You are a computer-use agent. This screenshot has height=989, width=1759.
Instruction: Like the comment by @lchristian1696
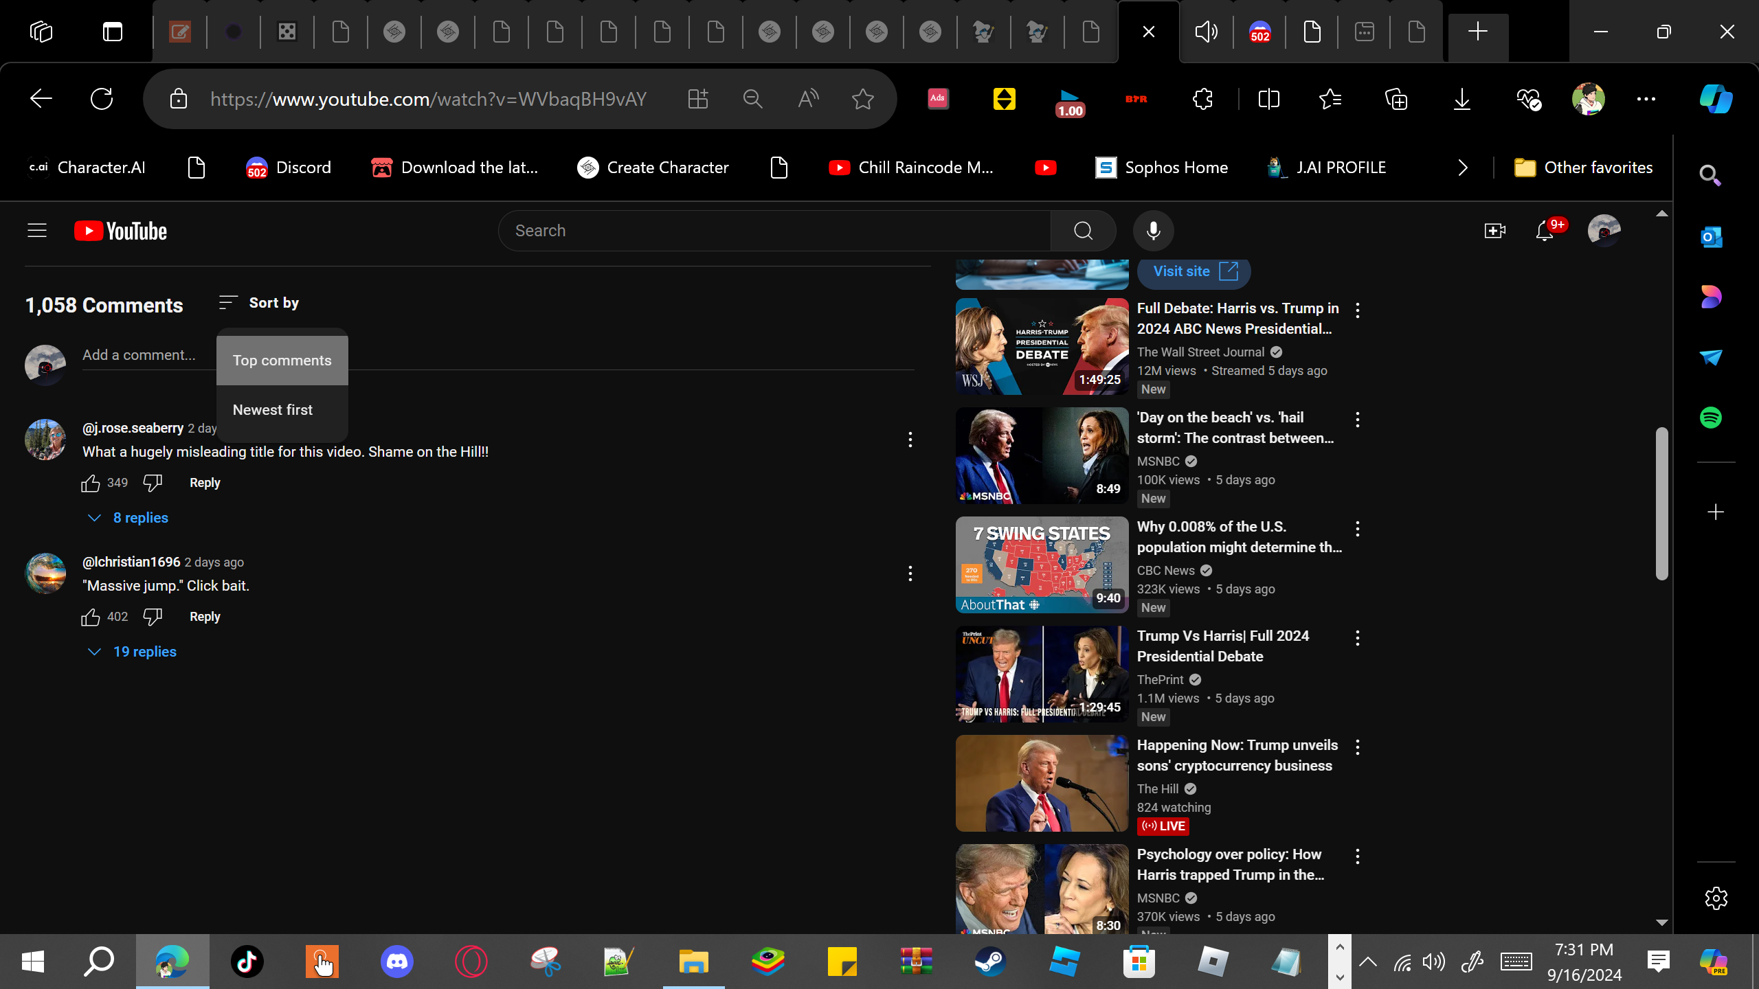(91, 617)
